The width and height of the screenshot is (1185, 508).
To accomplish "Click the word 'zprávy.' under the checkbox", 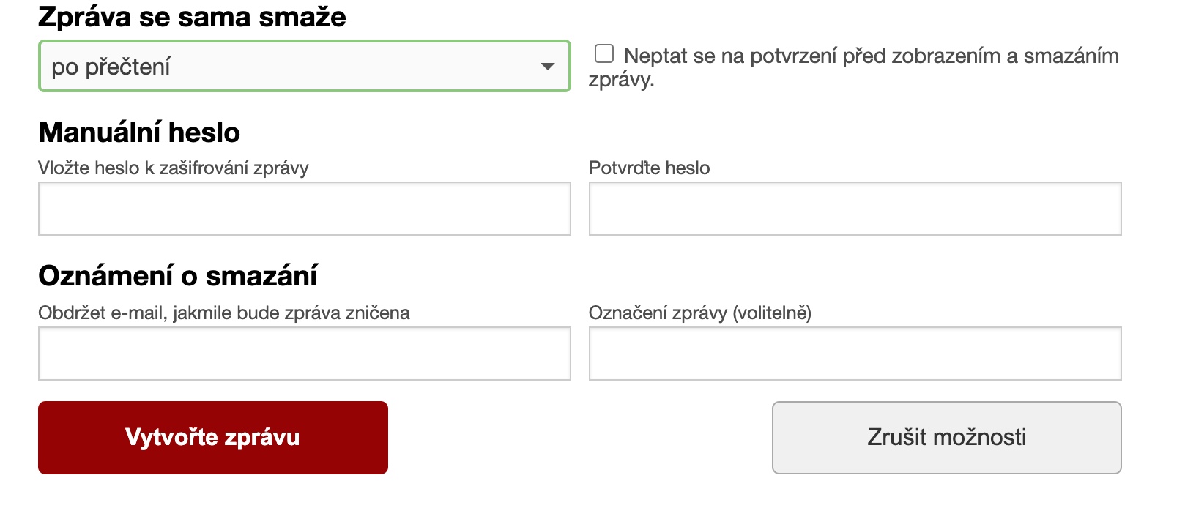I will (x=621, y=80).
